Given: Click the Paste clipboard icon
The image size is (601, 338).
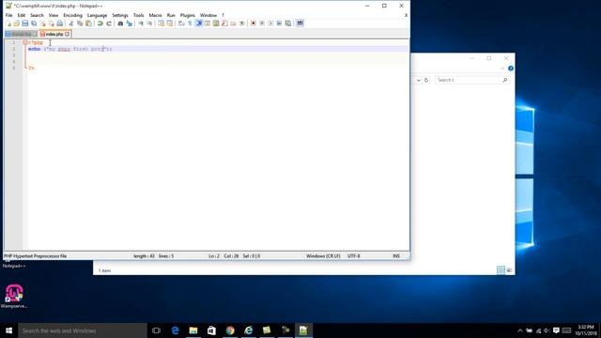Looking at the screenshot, I should click(x=88, y=23).
